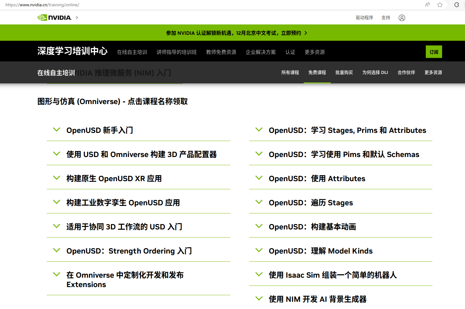The image size is (465, 309).
Task: Expand 使用 Isaac Sim 组装一个简单的机器人
Action: 259,275
